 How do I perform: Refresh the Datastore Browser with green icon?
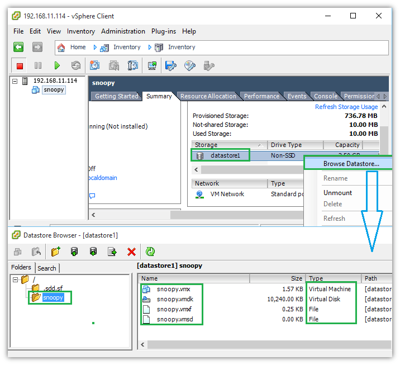point(150,252)
